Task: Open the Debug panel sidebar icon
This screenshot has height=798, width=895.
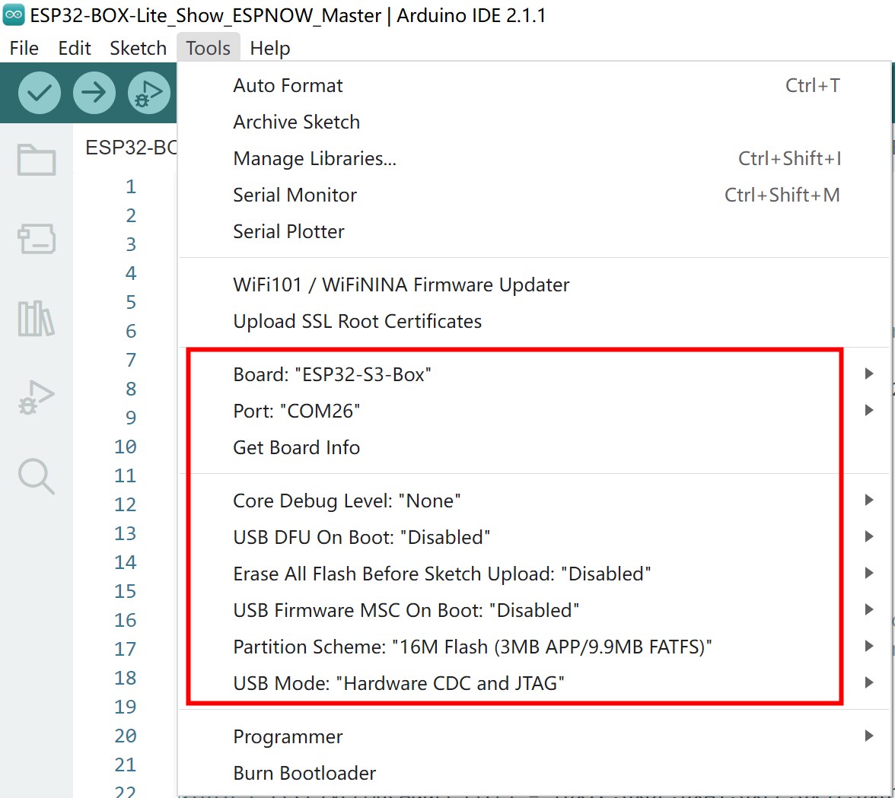Action: (x=37, y=397)
